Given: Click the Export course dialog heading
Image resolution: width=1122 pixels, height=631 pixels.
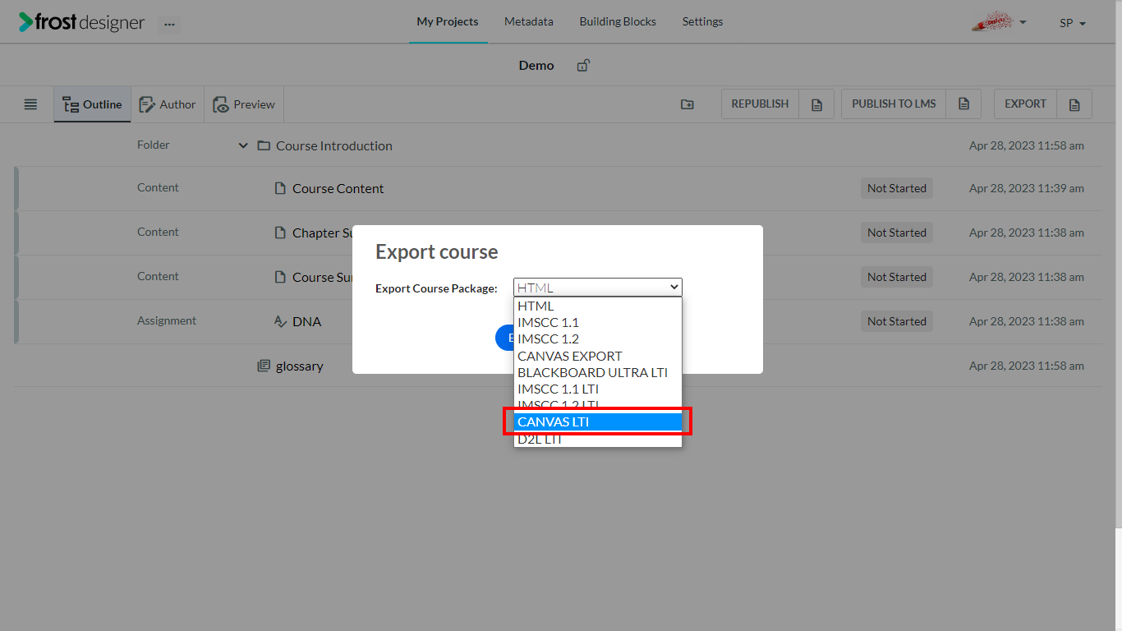Looking at the screenshot, I should [437, 251].
